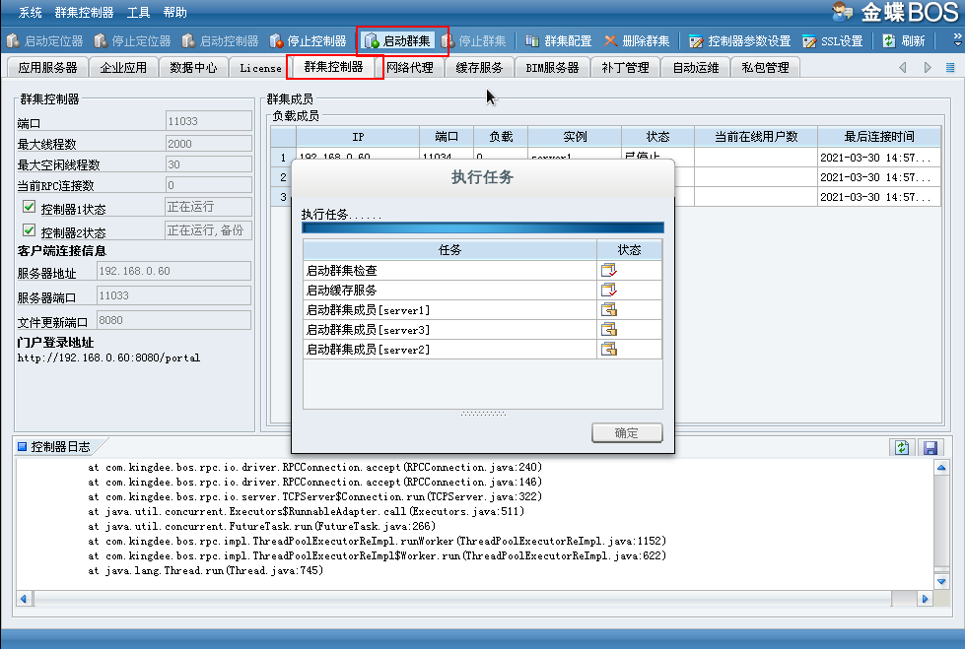Click the log horizontal scroll-left arrow
965x649 pixels.
pos(24,599)
